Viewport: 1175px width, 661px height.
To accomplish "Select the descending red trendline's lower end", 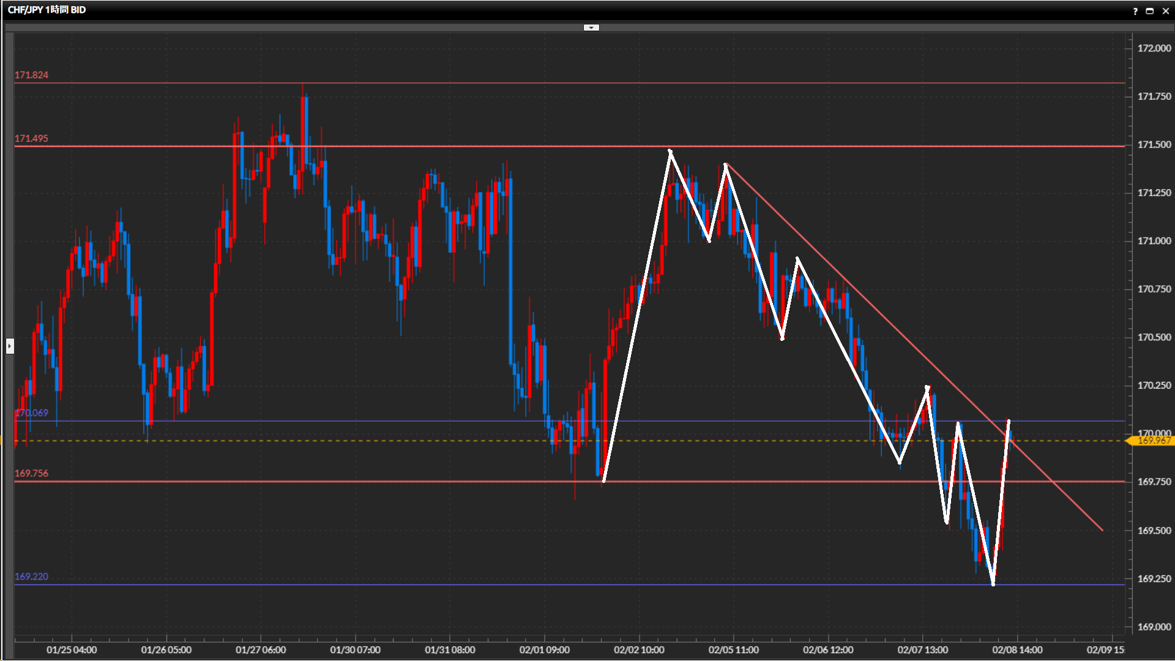I will tap(1102, 530).
